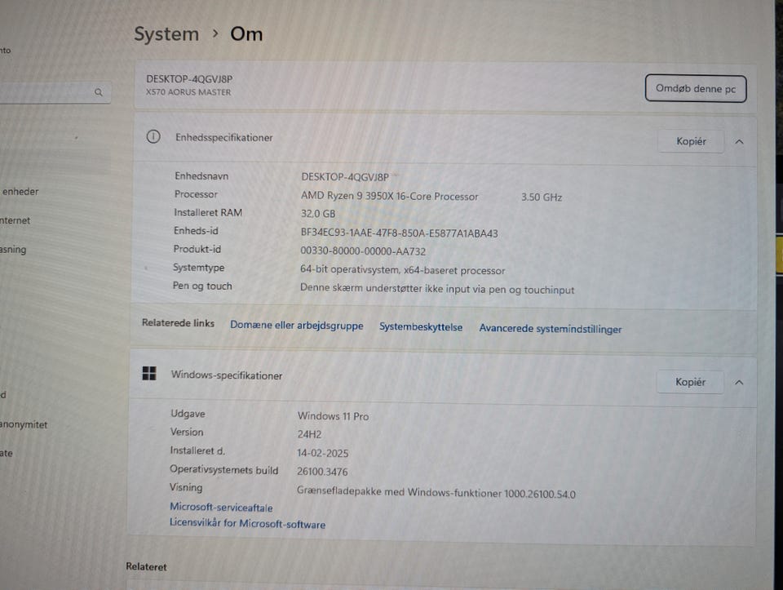Click the 32,0 GB RAM value
The image size is (783, 590).
318,214
